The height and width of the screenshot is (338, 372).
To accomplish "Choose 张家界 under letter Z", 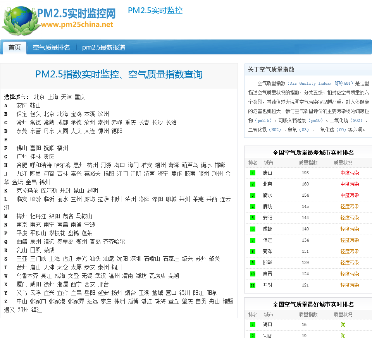I will tap(76, 302).
